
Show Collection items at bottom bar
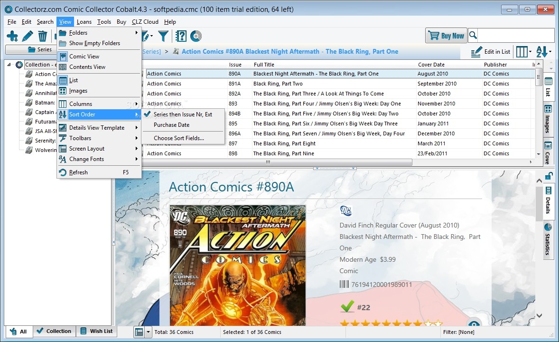coord(54,331)
